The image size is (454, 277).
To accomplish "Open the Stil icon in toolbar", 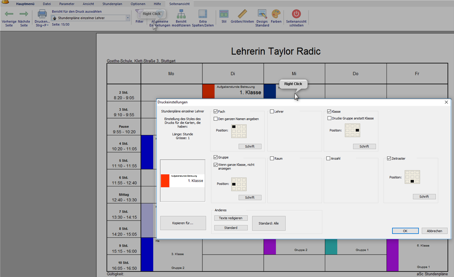I will (224, 14).
